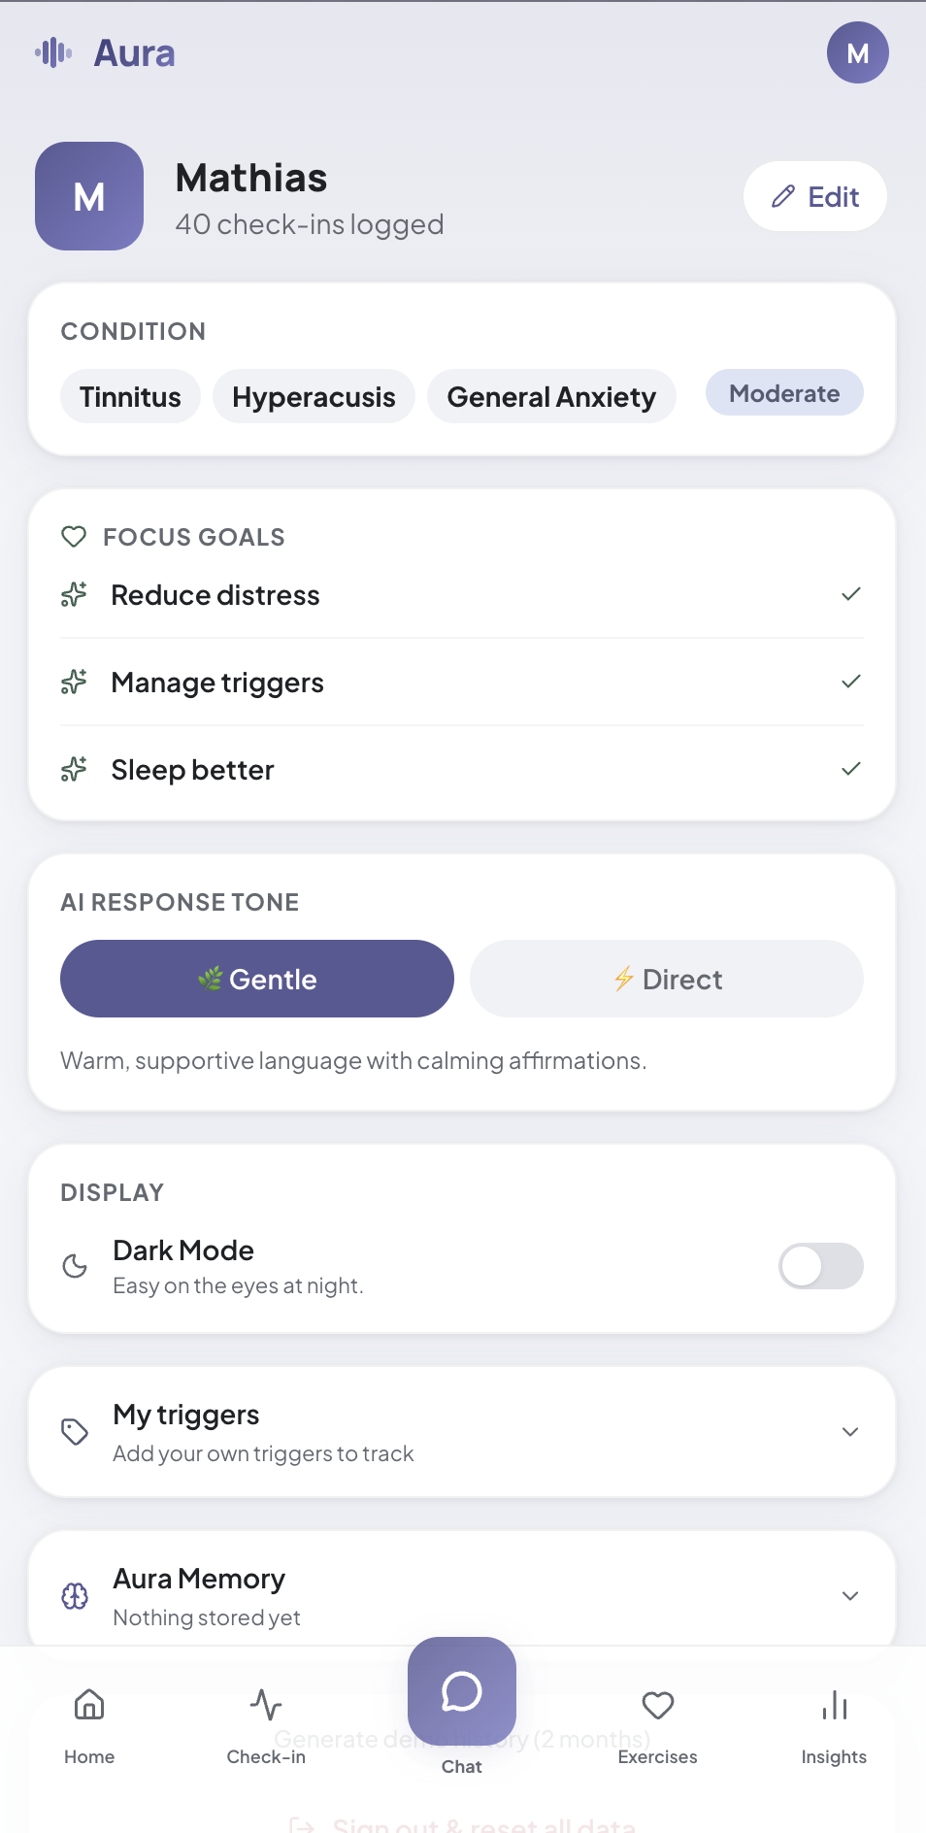Image resolution: width=926 pixels, height=1833 pixels.
Task: Toggle the Manage triggers goal checkmark
Action: coord(851,682)
